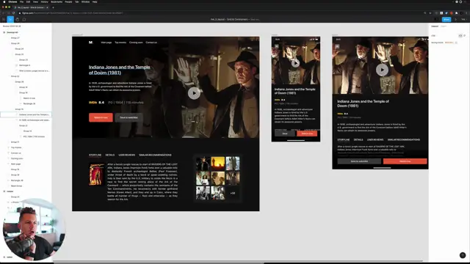Click Save to watchlist on tablet design
The image size is (470, 264).
tap(359, 161)
